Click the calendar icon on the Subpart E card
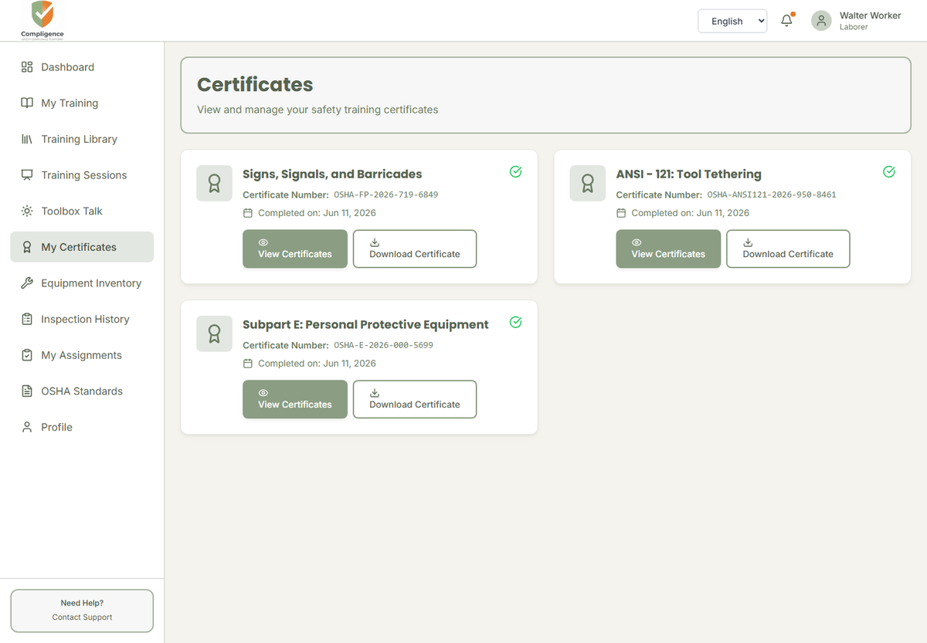Image resolution: width=927 pixels, height=643 pixels. tap(248, 364)
